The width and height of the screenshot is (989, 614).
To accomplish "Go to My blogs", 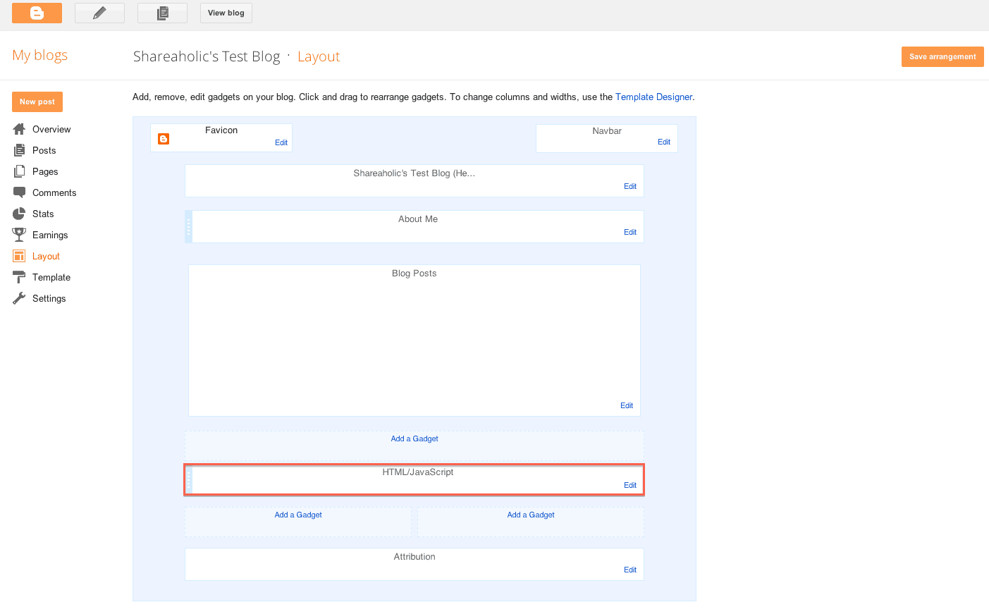I will coord(40,55).
